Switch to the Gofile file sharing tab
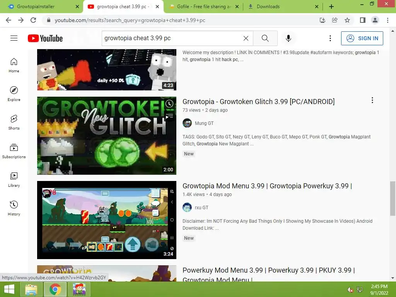The image size is (396, 297). click(203, 7)
